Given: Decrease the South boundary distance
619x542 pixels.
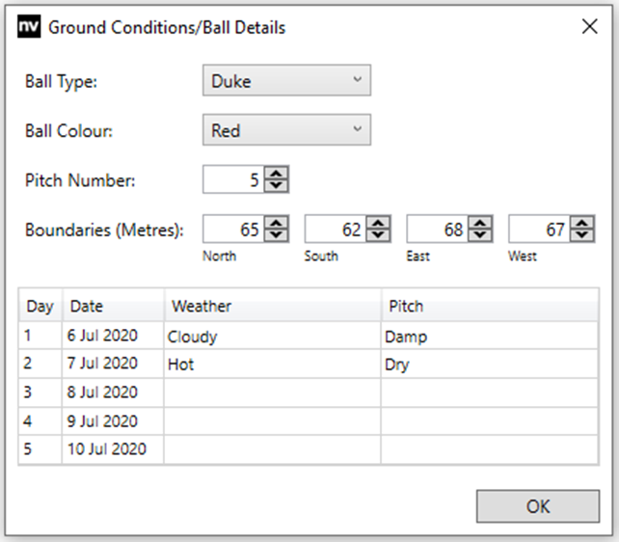Looking at the screenshot, I should [379, 234].
